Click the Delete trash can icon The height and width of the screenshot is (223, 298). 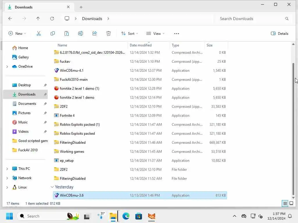click(x=109, y=34)
